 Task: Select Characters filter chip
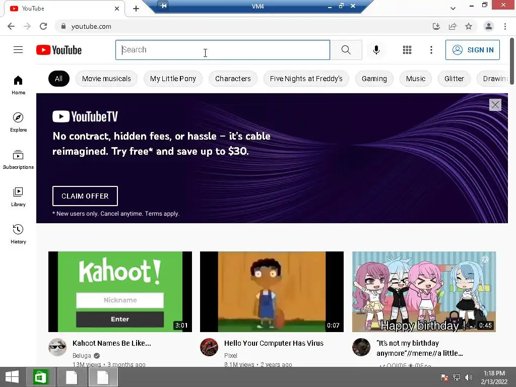click(233, 79)
